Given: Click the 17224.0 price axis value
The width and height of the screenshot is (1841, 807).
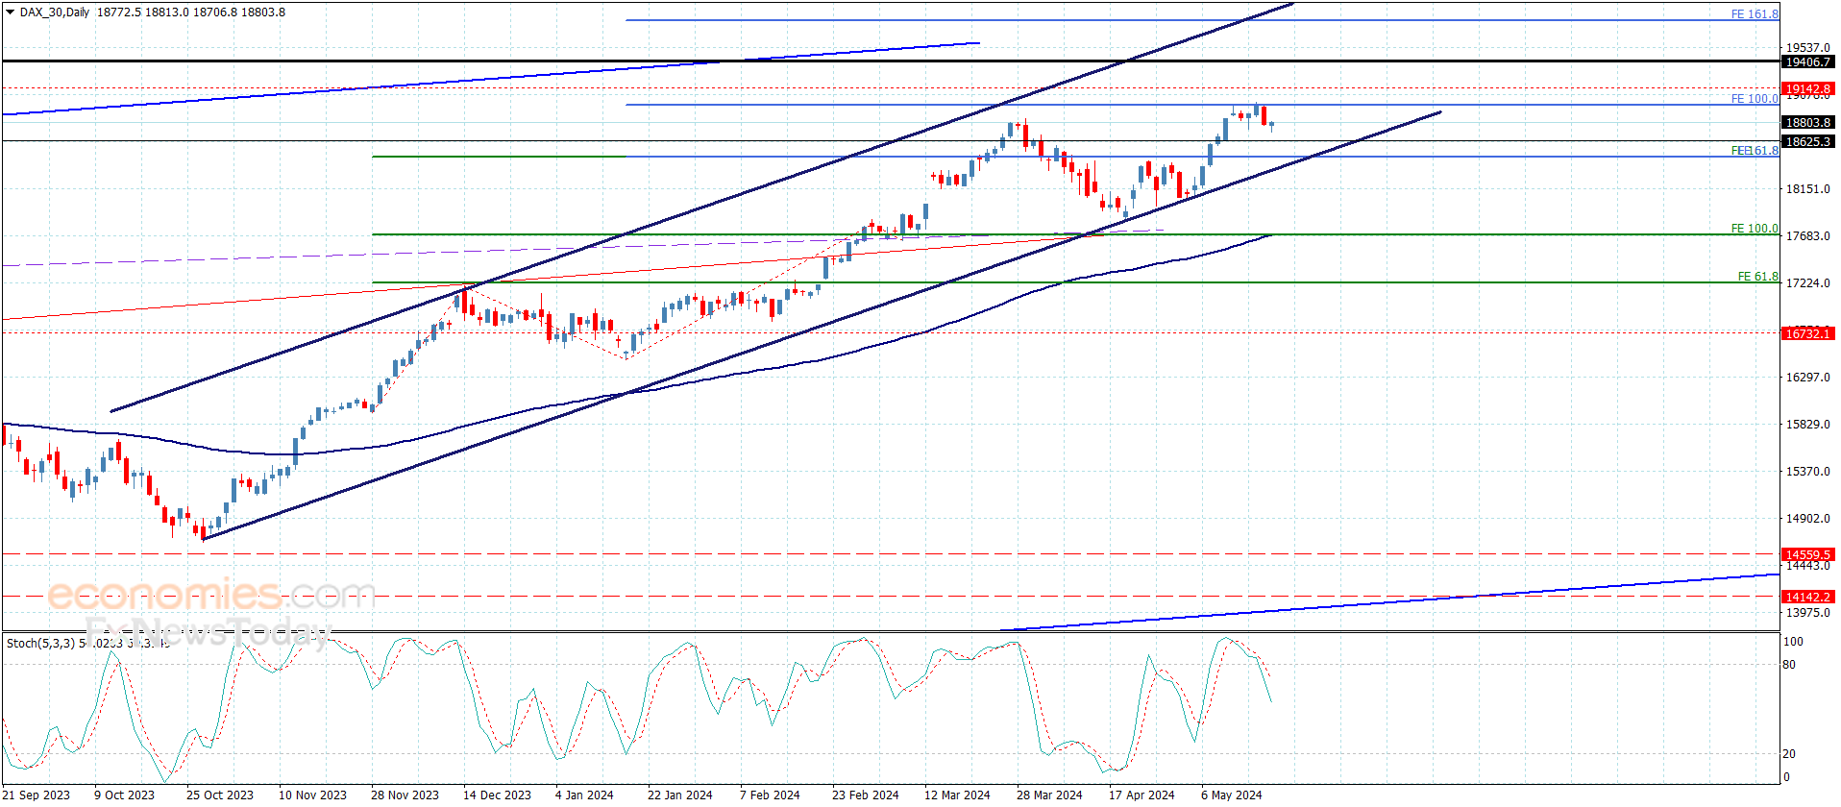Looking at the screenshot, I should [1807, 282].
